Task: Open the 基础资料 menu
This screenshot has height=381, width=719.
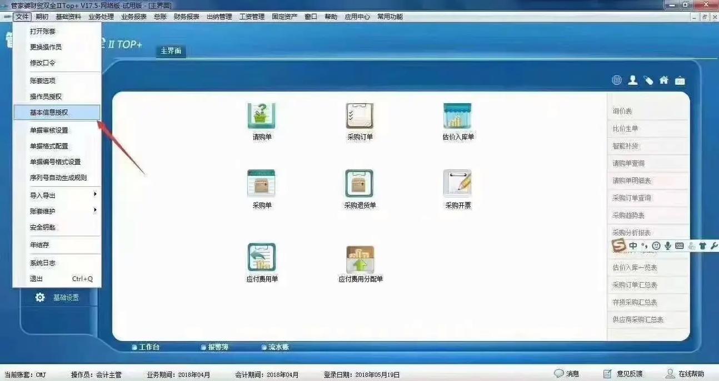Action: click(x=68, y=17)
